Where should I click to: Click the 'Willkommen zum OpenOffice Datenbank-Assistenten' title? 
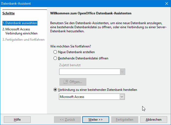point(91,13)
